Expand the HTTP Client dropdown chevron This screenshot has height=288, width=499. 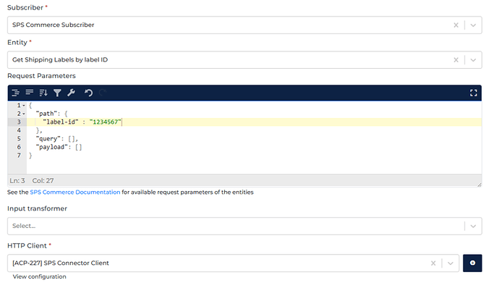point(451,263)
